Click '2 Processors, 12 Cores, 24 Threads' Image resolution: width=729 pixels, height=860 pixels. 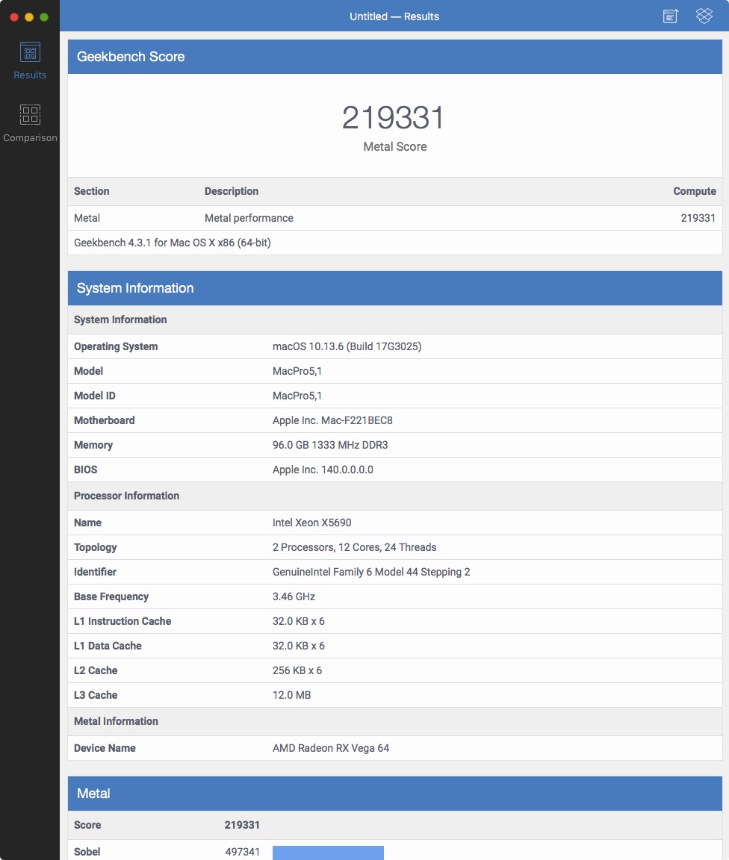tap(355, 547)
